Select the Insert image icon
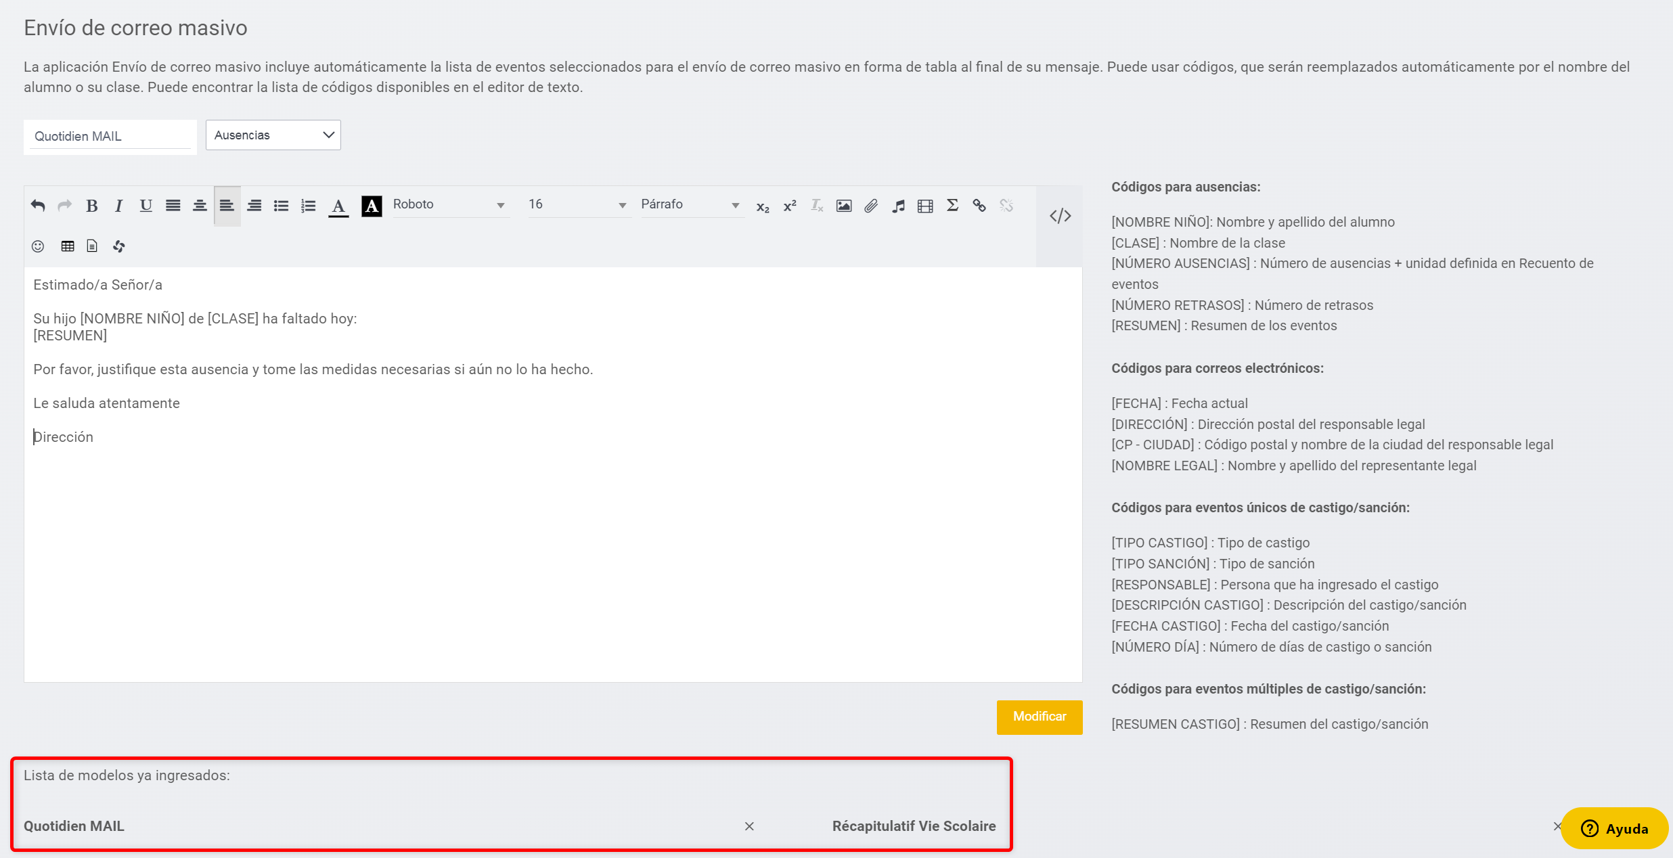 click(843, 206)
